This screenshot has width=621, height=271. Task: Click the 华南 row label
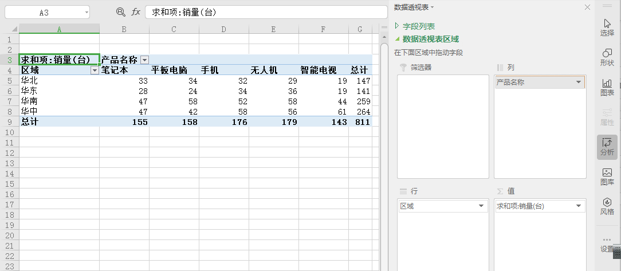pyautogui.click(x=59, y=101)
